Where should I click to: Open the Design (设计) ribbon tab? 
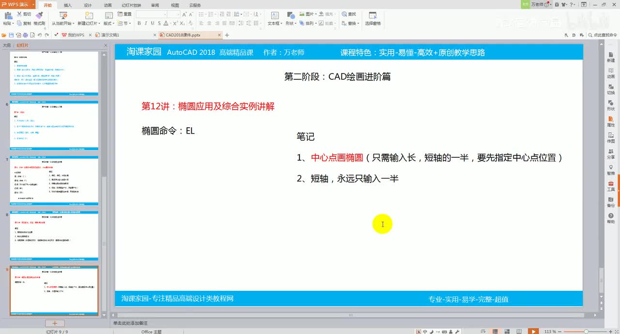coord(88,5)
